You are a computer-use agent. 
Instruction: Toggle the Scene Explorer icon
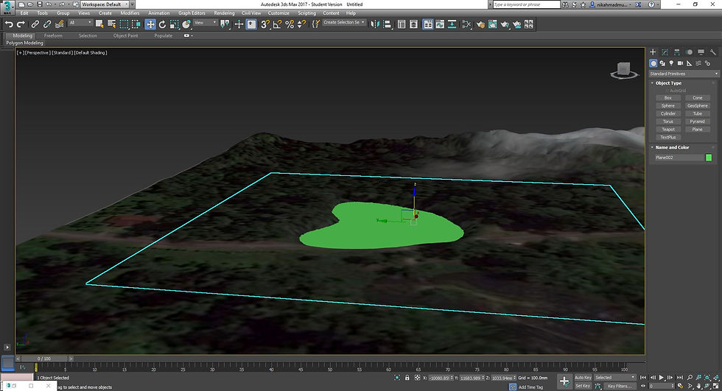[402, 24]
